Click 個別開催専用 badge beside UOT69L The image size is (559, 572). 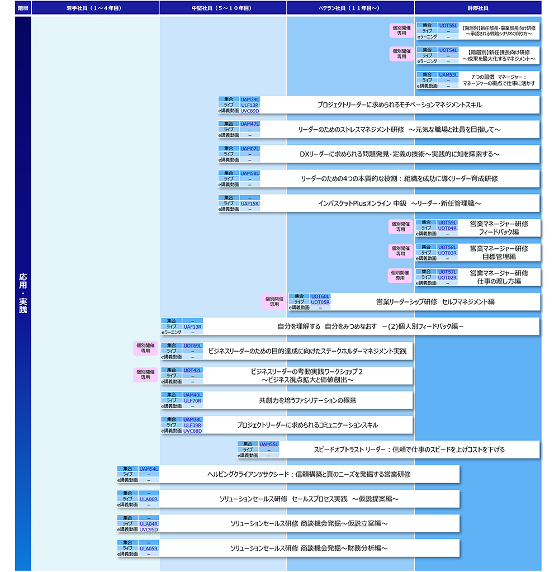coord(145,348)
